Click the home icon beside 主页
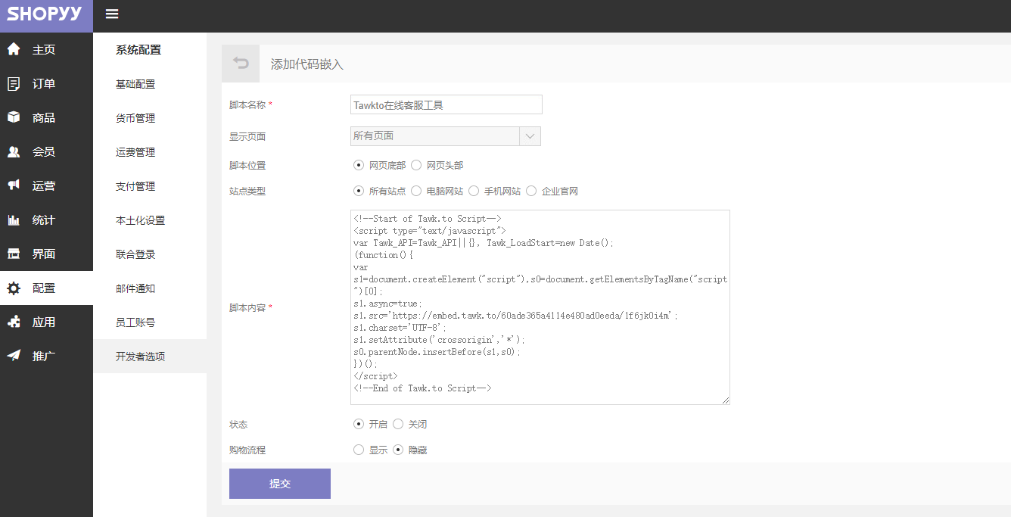1011x517 pixels. (14, 49)
